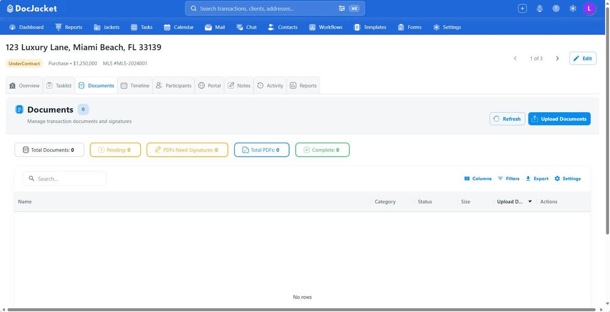Click the plus quick-add icon
610x312 pixels.
point(522,9)
